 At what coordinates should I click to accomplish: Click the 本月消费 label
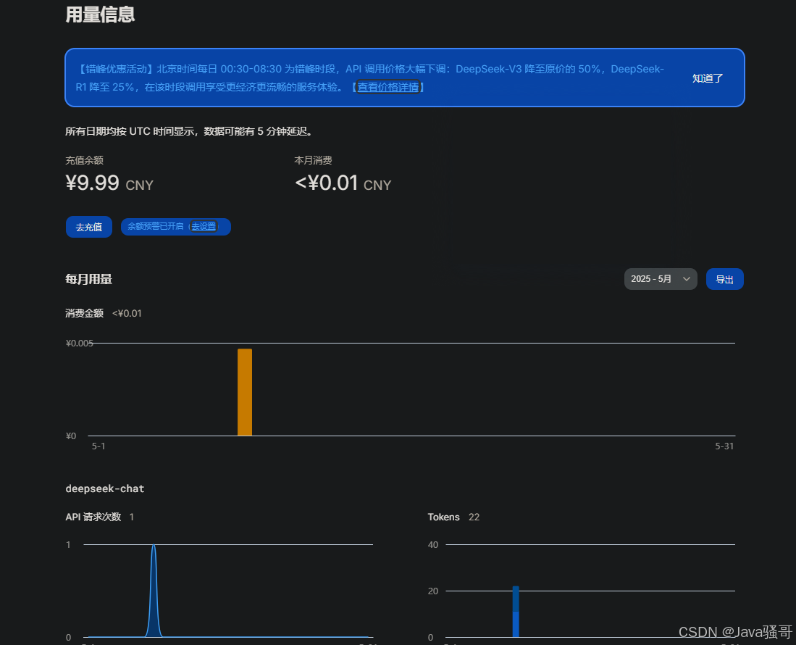tap(313, 160)
